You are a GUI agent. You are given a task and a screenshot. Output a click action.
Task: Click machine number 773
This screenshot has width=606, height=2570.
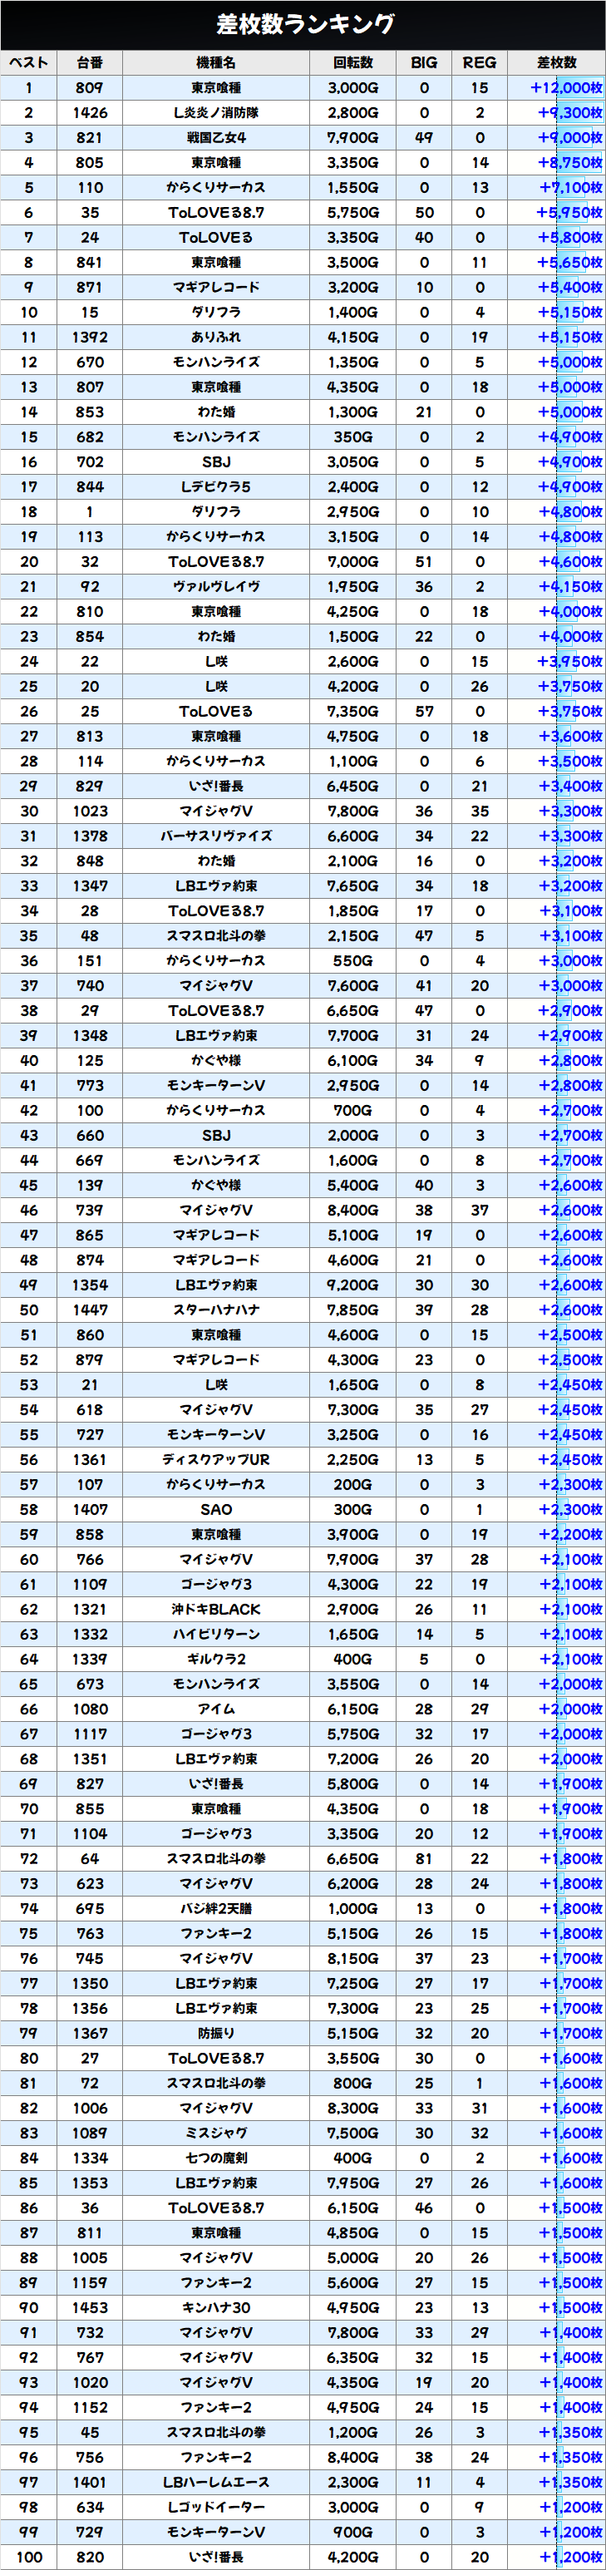click(90, 1086)
